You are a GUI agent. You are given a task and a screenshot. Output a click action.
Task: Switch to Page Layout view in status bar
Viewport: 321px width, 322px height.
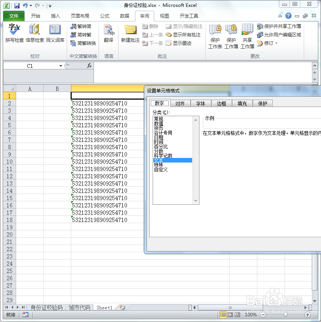[230, 315]
